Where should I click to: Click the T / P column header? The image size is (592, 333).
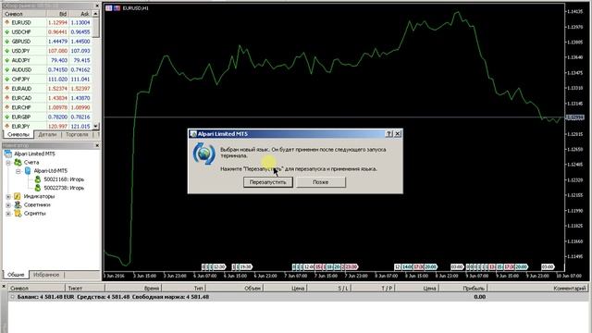(x=374, y=288)
